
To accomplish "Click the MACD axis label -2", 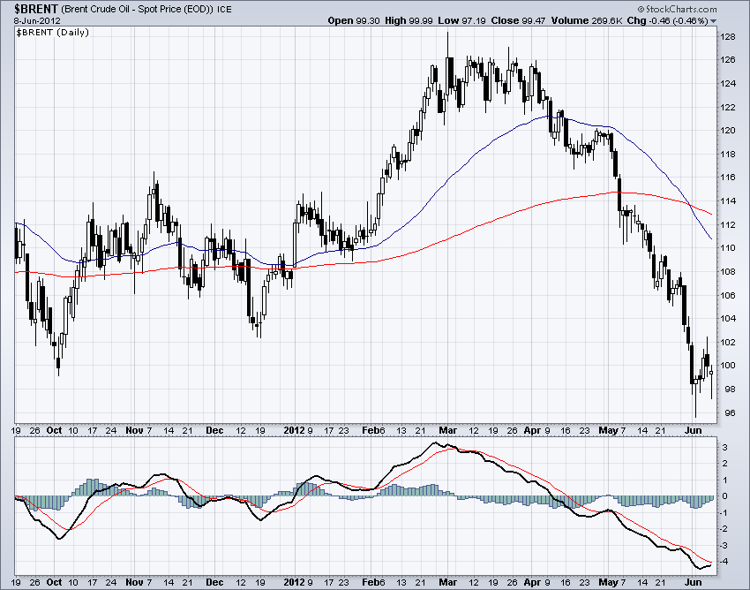I will tap(724, 529).
